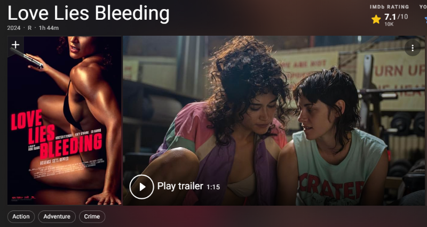Open the three-dot options menu on trailer
427x227 pixels.
point(413,48)
